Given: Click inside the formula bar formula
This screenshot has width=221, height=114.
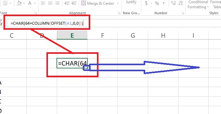Looking at the screenshot, I should (47, 23).
